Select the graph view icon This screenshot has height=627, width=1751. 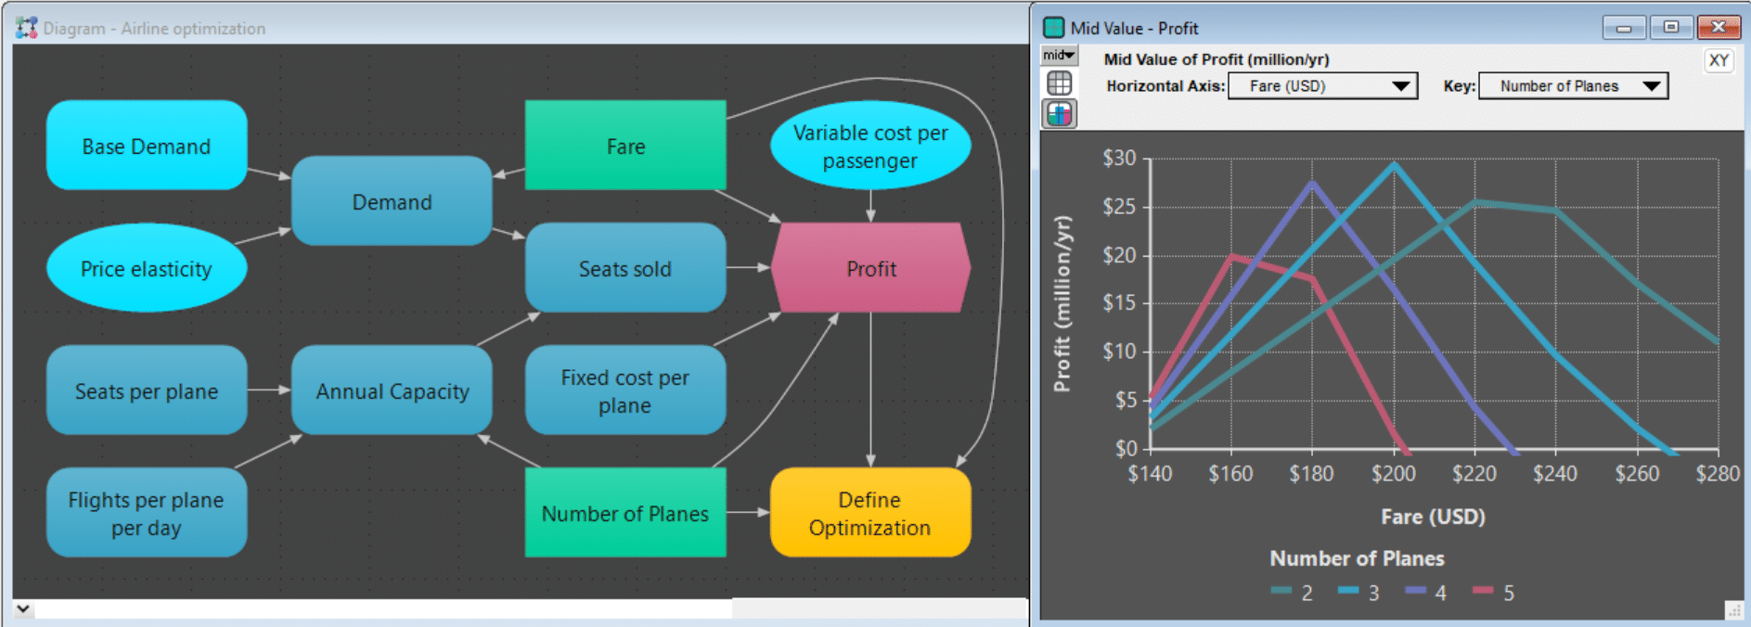click(1059, 114)
